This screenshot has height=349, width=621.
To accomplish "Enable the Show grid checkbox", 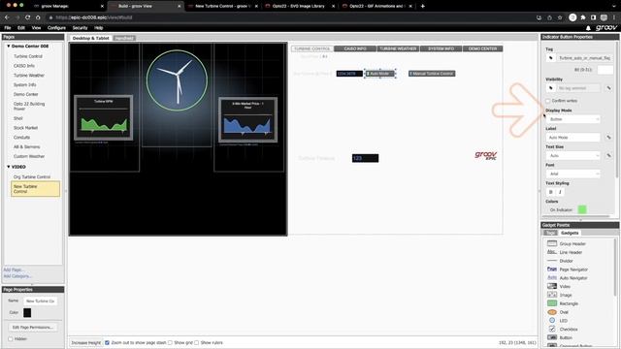I will click(x=170, y=342).
